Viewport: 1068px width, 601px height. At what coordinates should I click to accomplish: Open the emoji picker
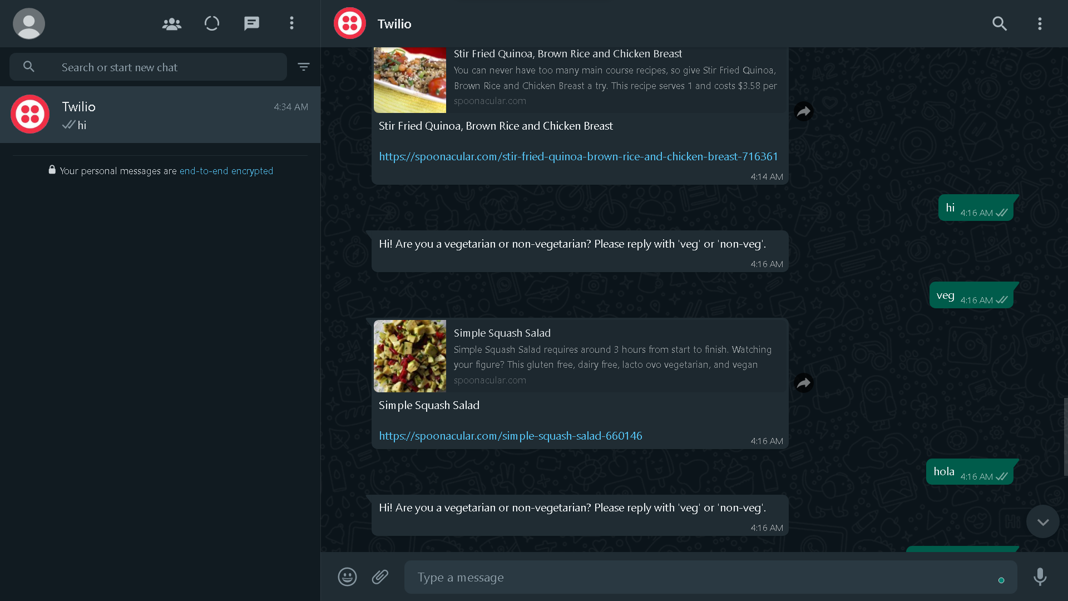(x=347, y=577)
